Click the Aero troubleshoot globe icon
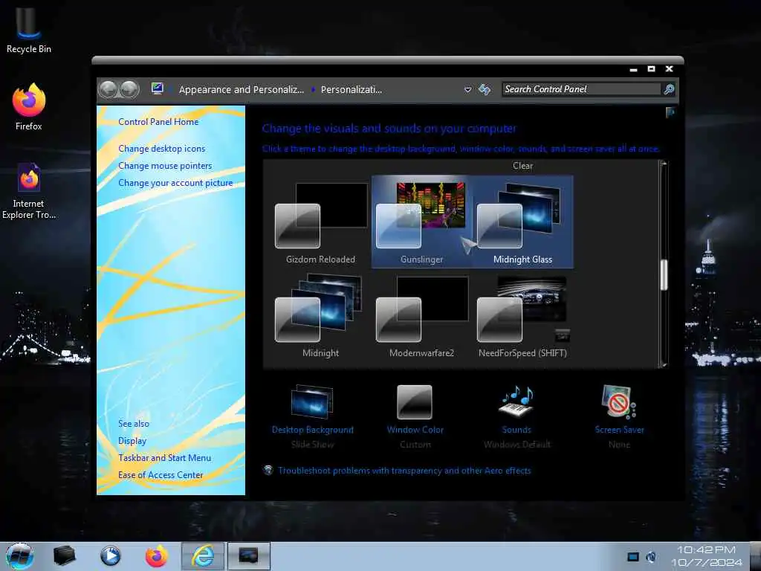Screen dimensions: 761x571 point(268,470)
